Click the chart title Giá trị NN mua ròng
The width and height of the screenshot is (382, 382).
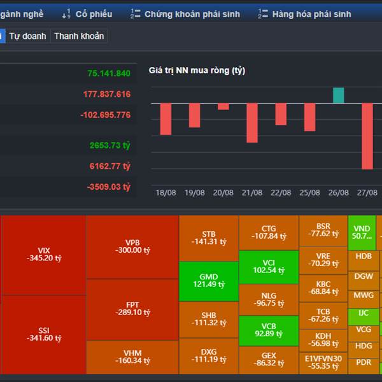tap(197, 71)
